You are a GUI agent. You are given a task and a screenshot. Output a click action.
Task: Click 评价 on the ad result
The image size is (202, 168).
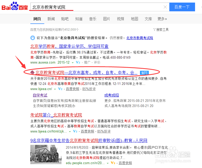tap(97, 63)
